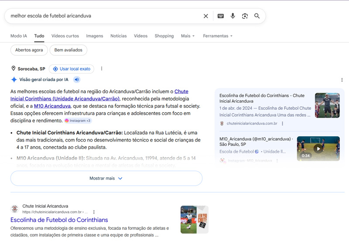This screenshot has height=244, width=349.
Task: Apply the Bem avaliados filter chip
Action: (x=68, y=50)
